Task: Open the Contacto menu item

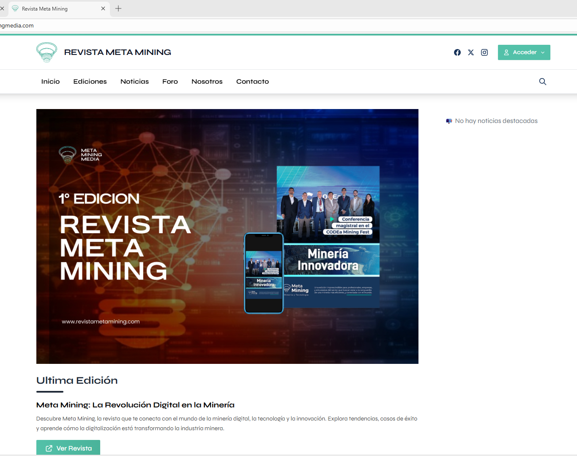Action: (x=252, y=82)
